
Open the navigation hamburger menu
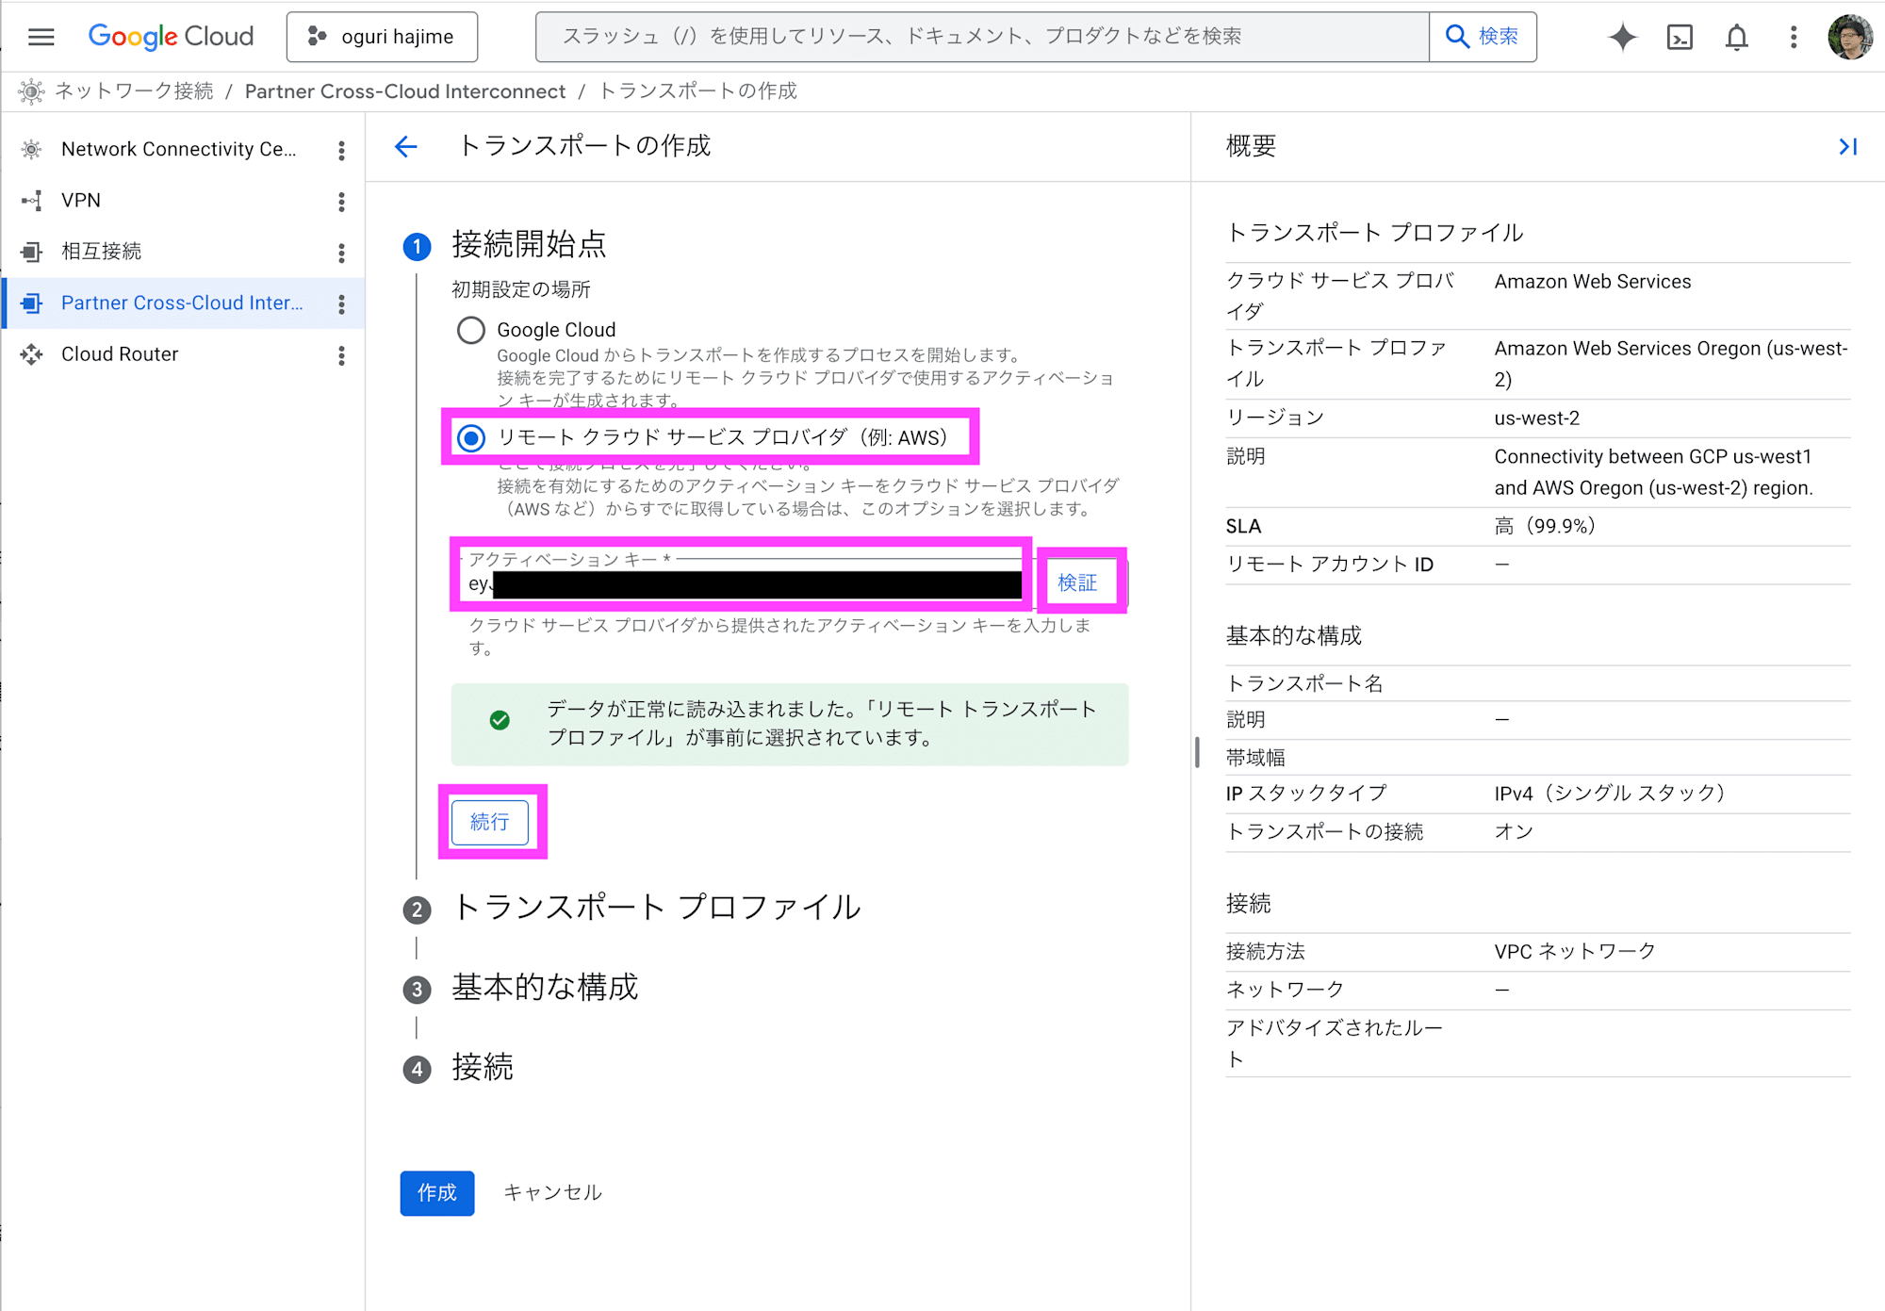click(41, 37)
